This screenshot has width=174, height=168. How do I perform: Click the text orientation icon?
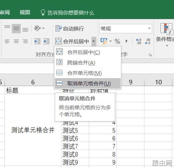37,28
